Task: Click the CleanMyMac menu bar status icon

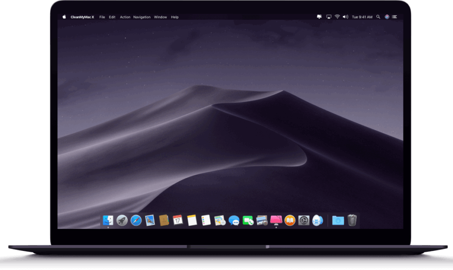Action: pyautogui.click(x=319, y=17)
